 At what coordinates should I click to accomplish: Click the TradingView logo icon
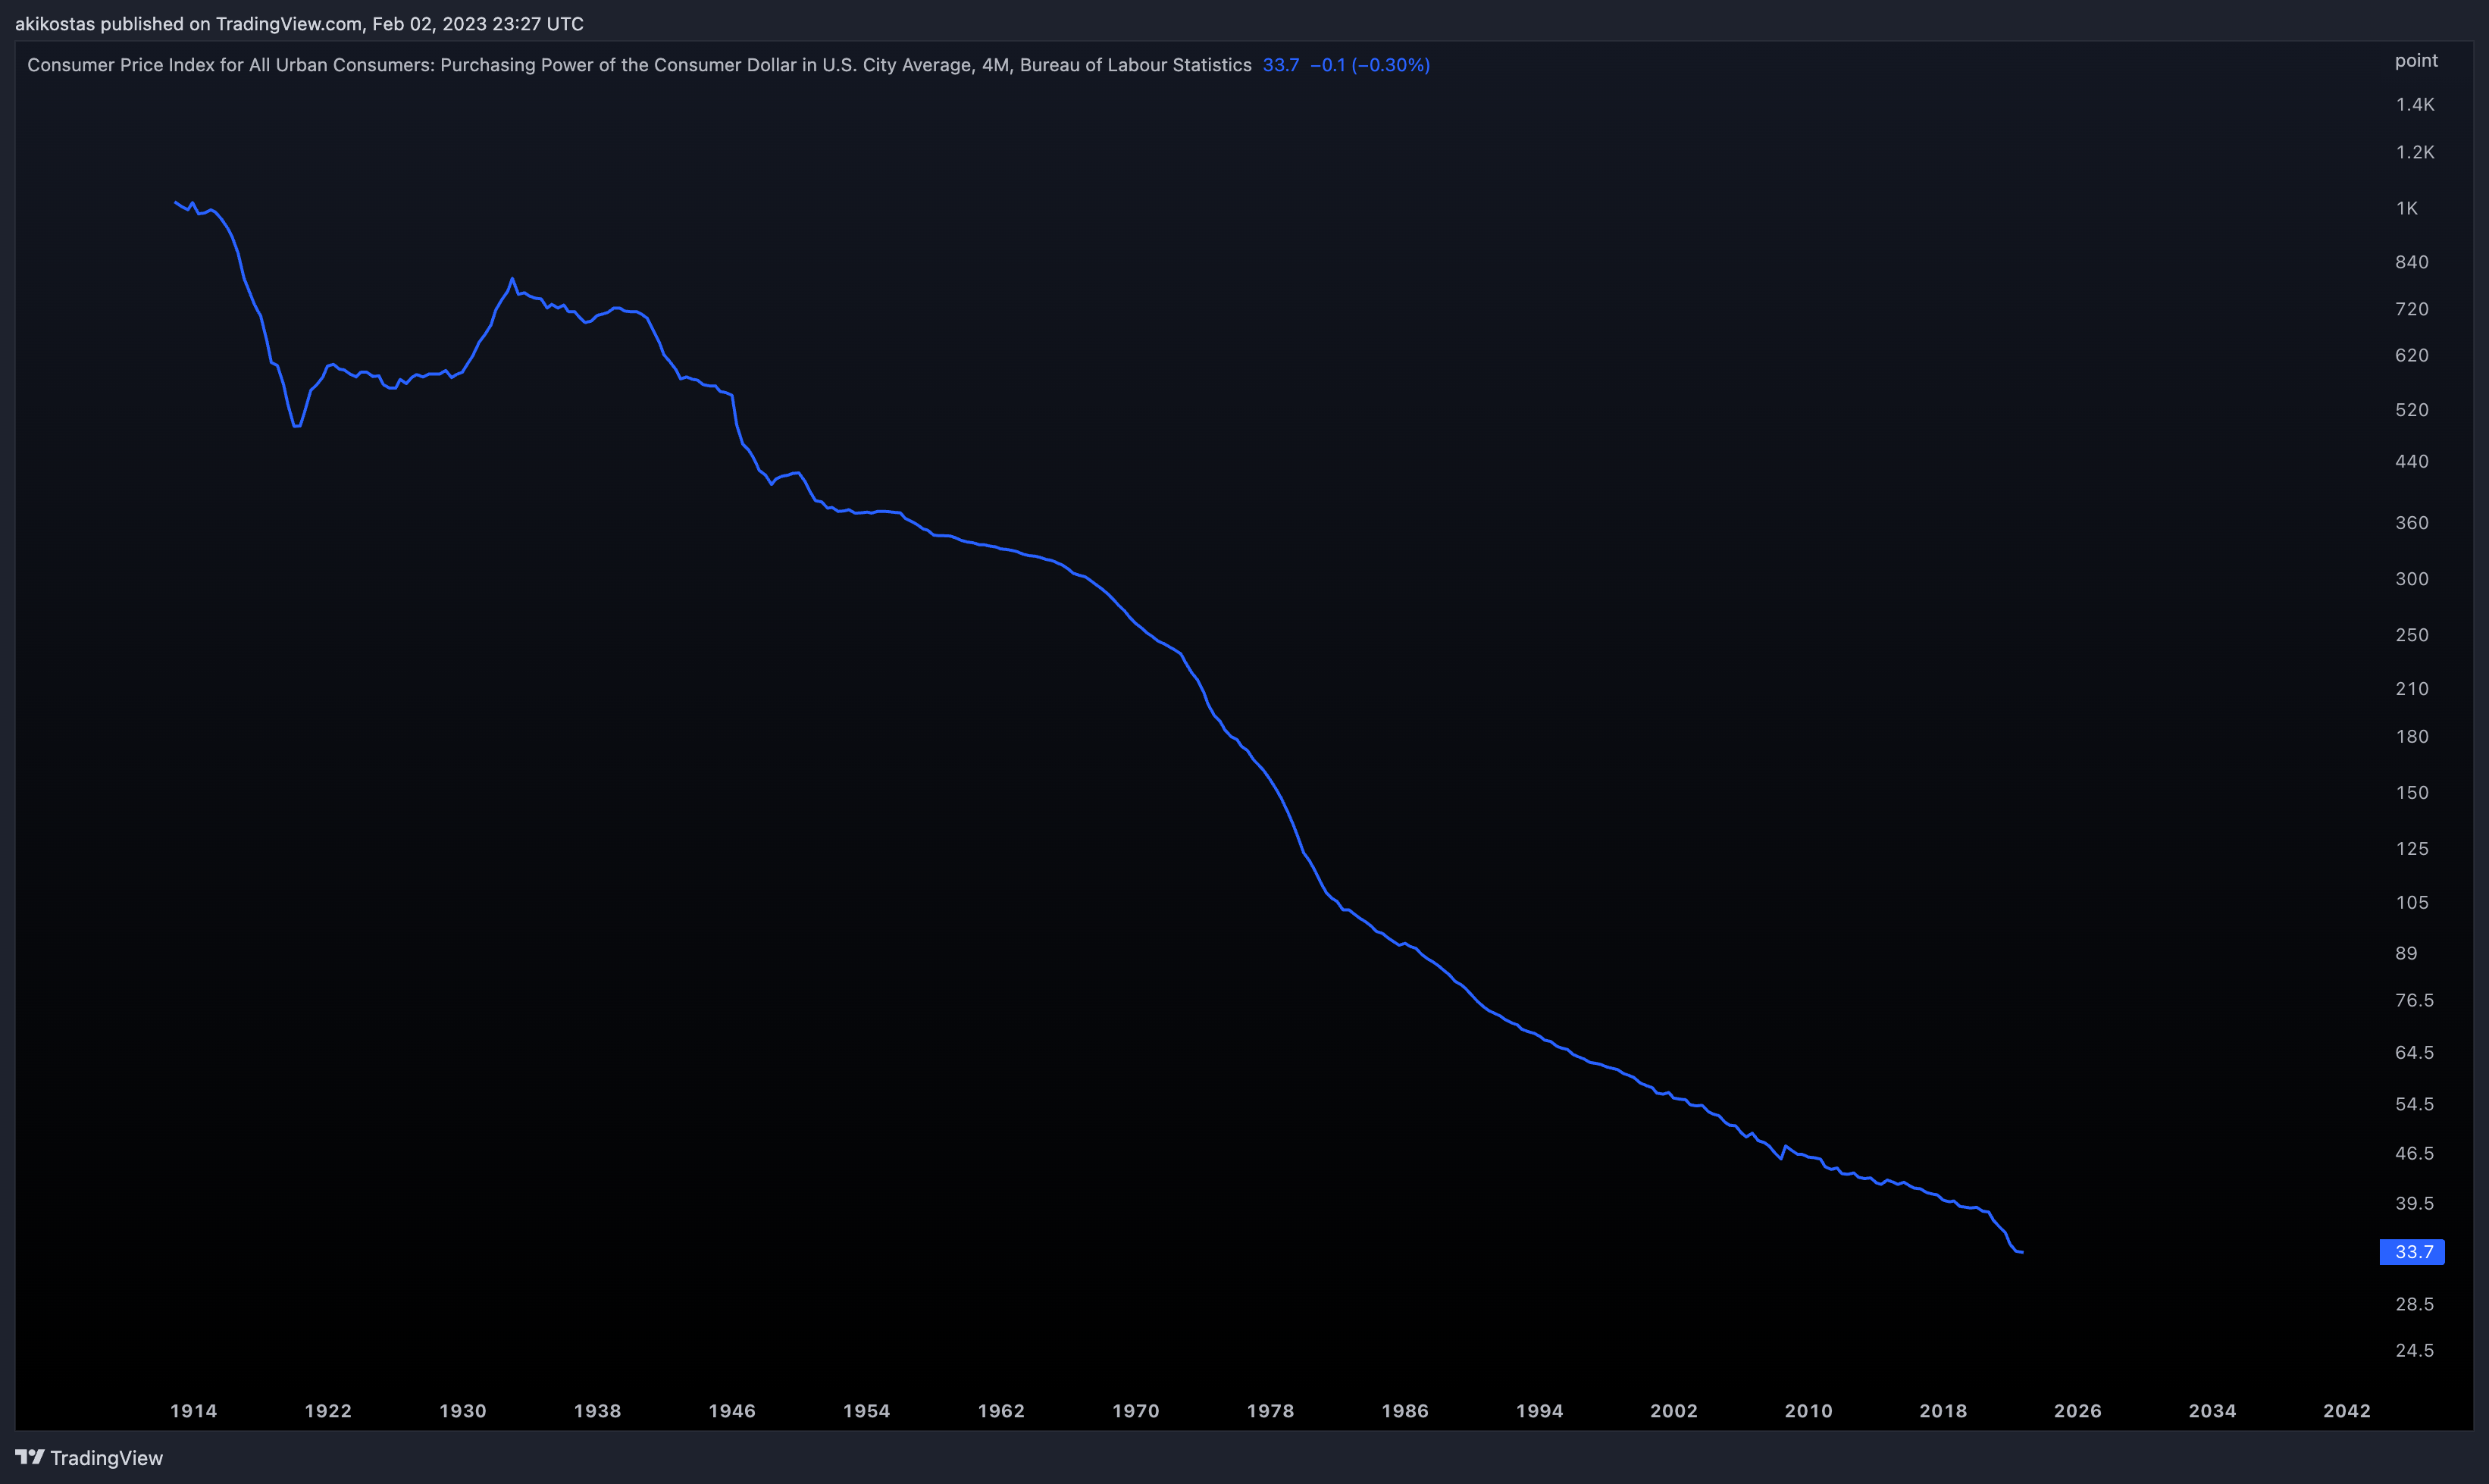[30, 1457]
